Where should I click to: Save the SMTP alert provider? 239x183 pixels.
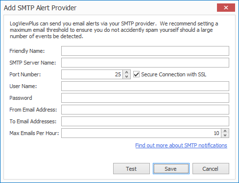point(171,169)
